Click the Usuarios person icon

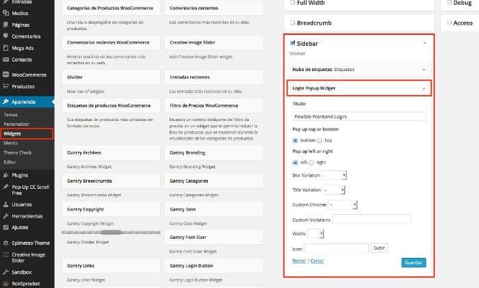5,205
